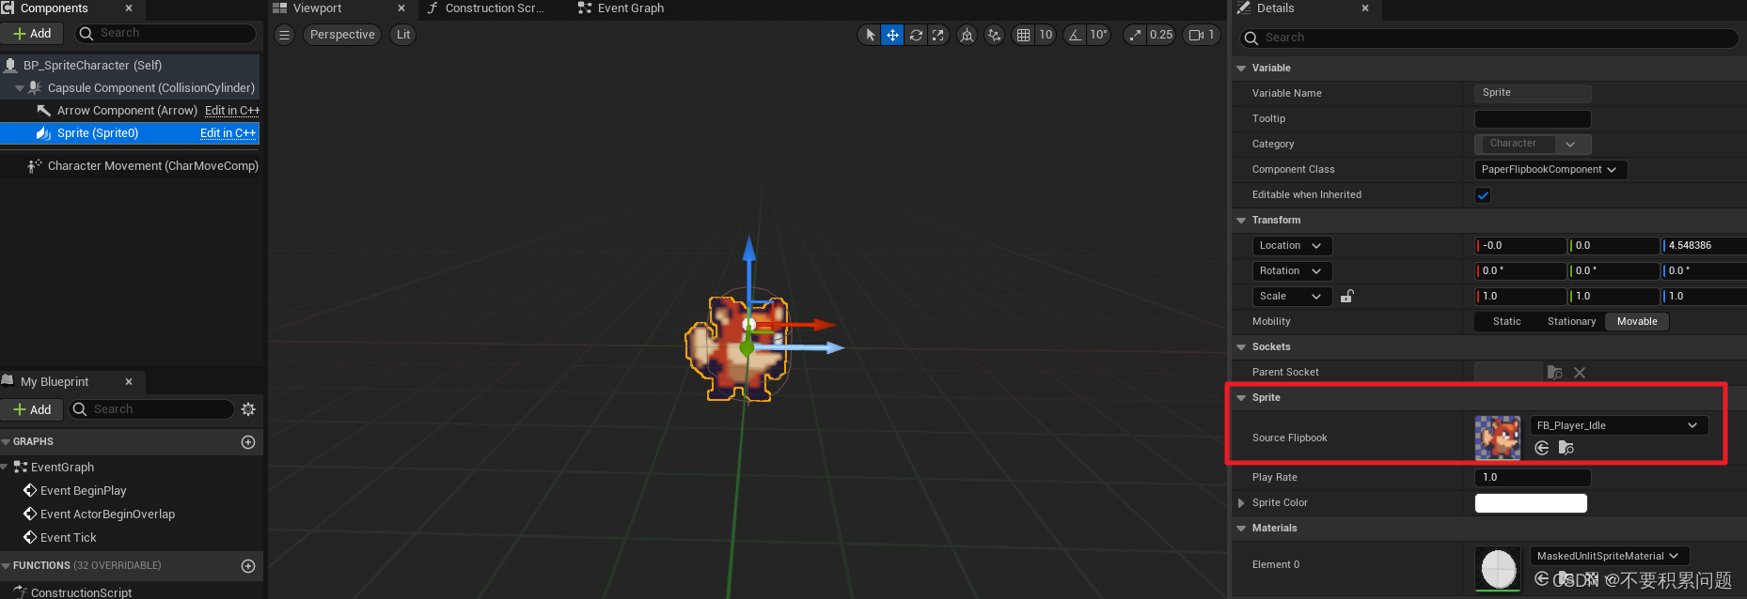Toggle scale snapping icon
This screenshot has height=599, width=1747.
tap(1136, 35)
